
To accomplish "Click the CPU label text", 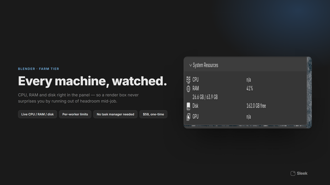I will tap(195, 80).
